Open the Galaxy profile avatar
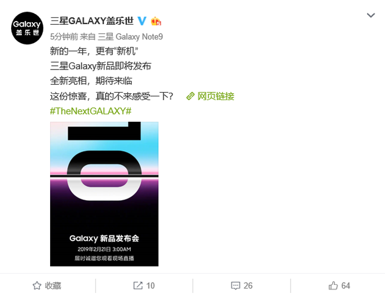Screen dimensions: 385x296 27,28
